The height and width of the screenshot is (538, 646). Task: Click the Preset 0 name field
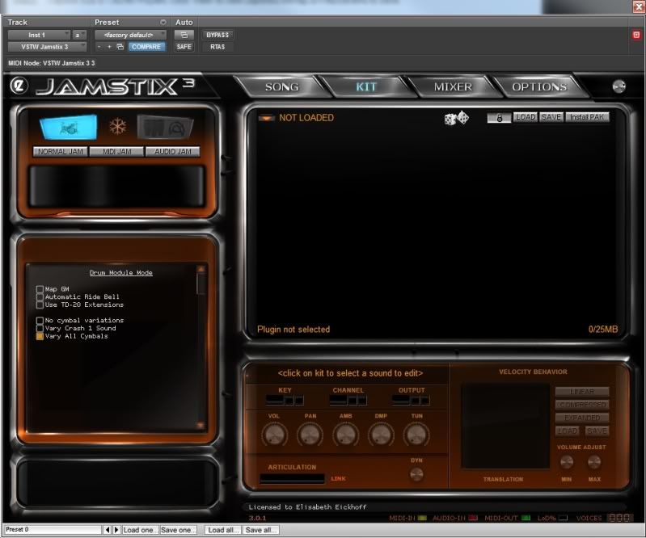tap(52, 530)
